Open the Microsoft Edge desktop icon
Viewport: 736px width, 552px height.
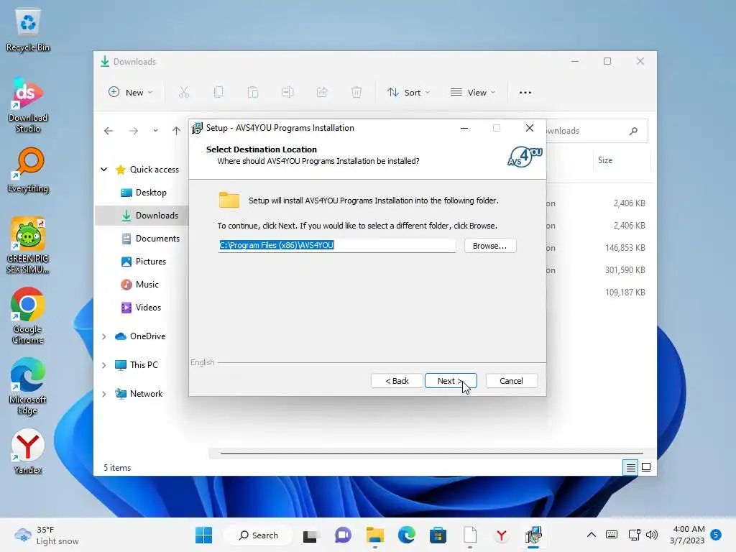point(28,386)
